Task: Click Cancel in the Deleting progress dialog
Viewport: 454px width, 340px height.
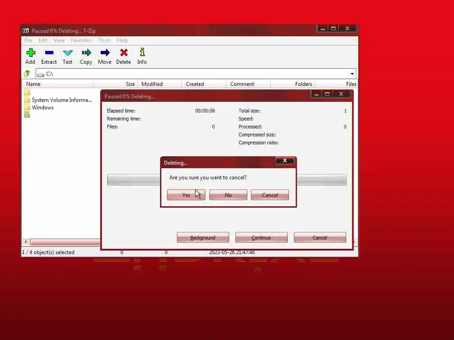Action: pyautogui.click(x=320, y=237)
